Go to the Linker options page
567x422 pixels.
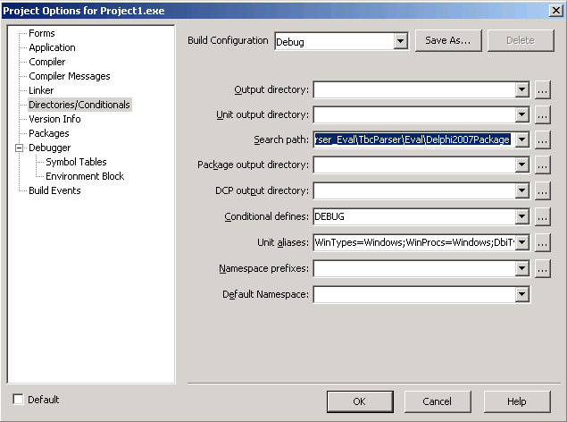click(41, 90)
